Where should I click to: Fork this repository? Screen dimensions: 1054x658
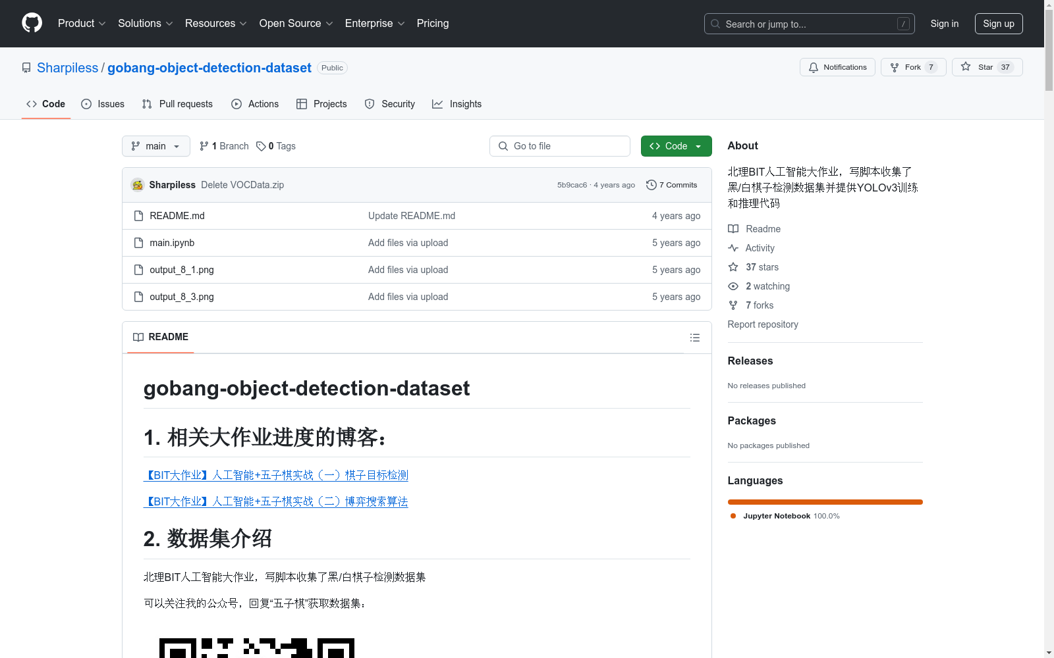[x=913, y=67]
